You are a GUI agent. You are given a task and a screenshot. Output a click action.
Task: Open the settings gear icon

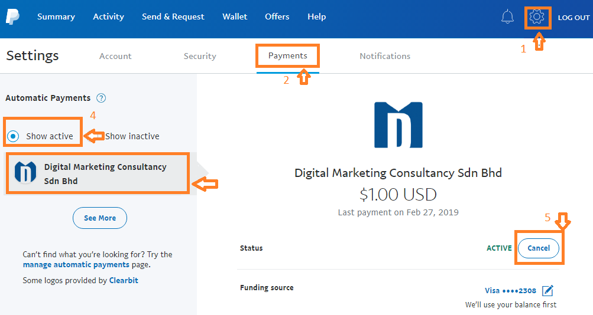[537, 17]
